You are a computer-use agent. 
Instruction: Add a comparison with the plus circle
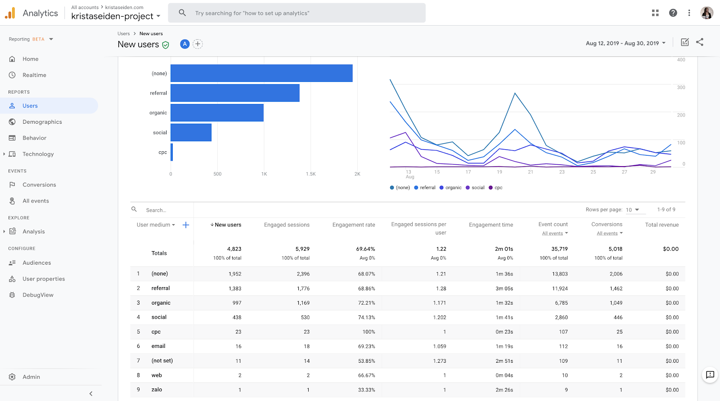[198, 44]
